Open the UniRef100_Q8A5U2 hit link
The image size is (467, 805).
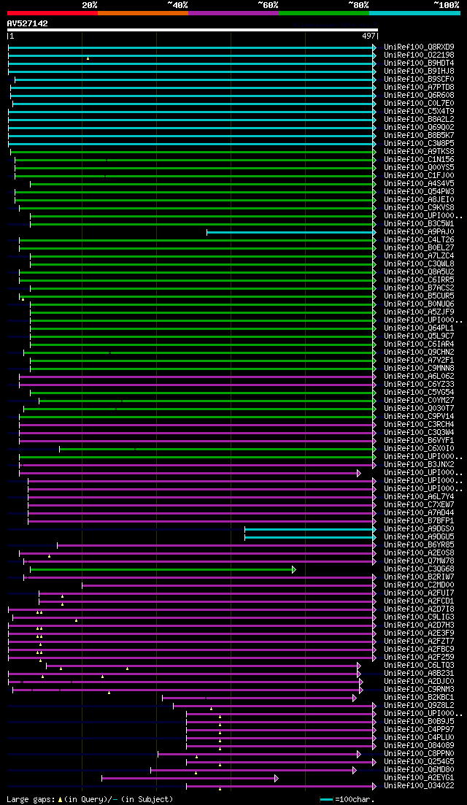(419, 272)
